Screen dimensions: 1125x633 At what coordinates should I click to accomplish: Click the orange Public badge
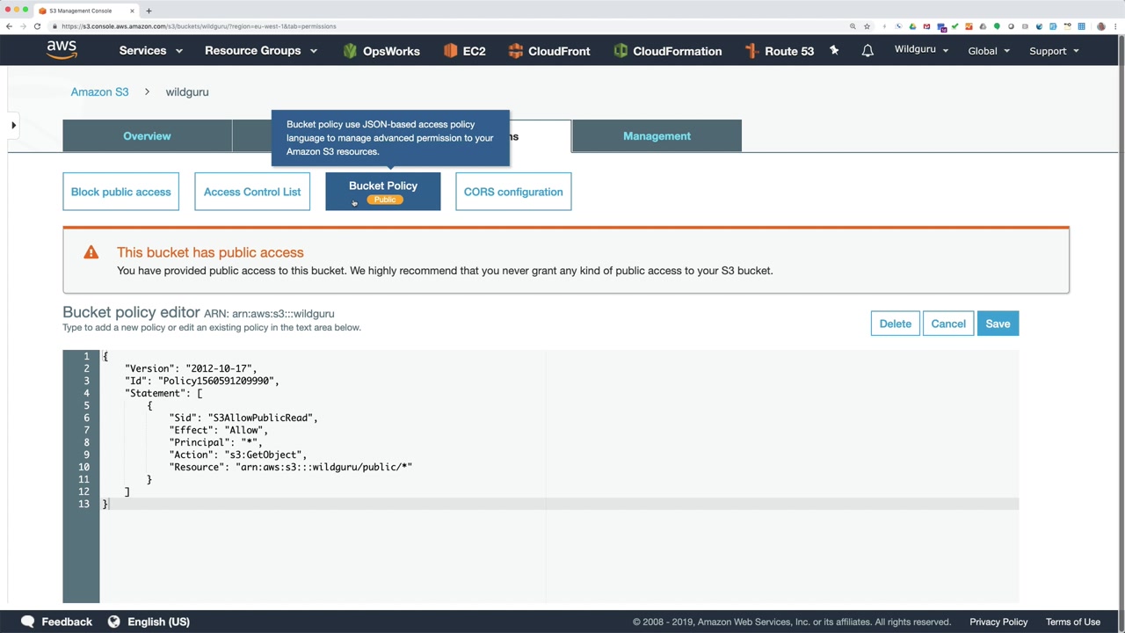384,200
